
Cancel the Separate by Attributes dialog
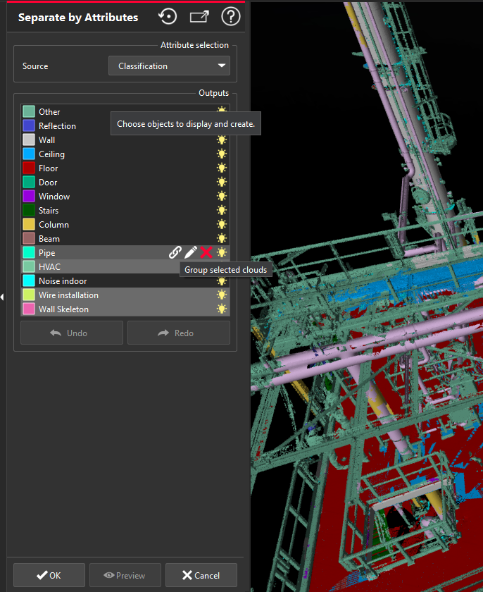[201, 575]
